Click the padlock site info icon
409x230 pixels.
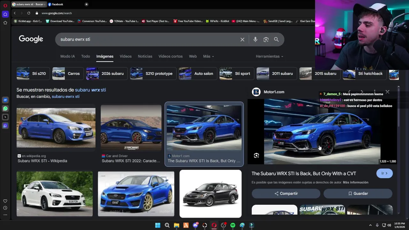(x=37, y=13)
